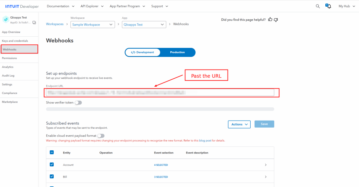Expand the Account row chevron

tap(266, 165)
